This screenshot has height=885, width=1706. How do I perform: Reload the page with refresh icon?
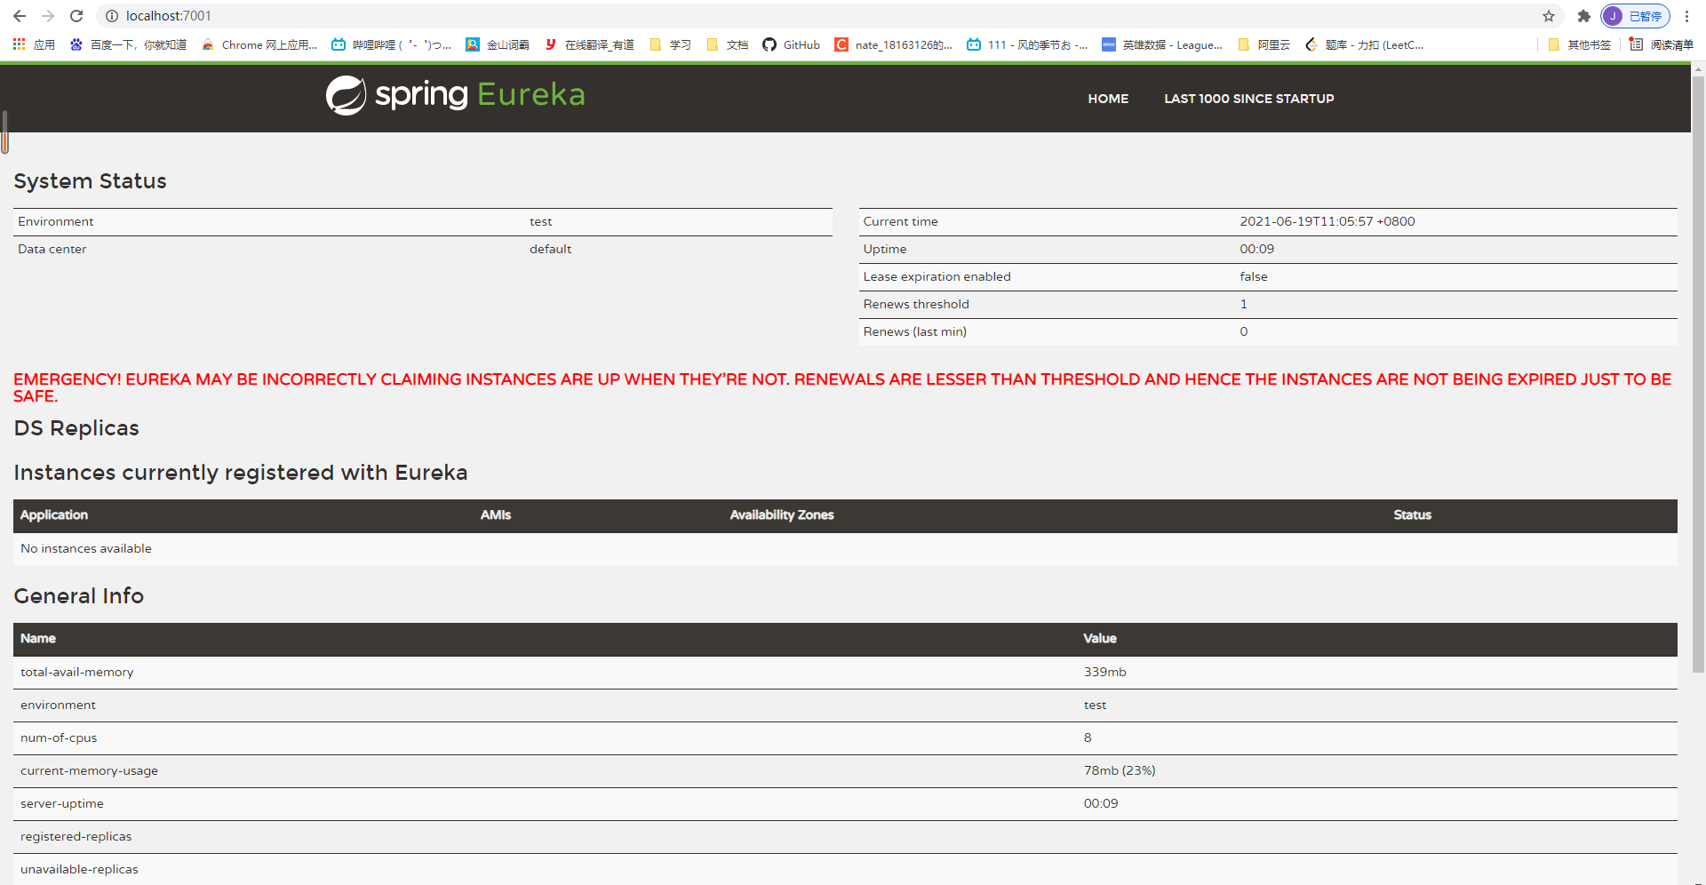coord(76,16)
